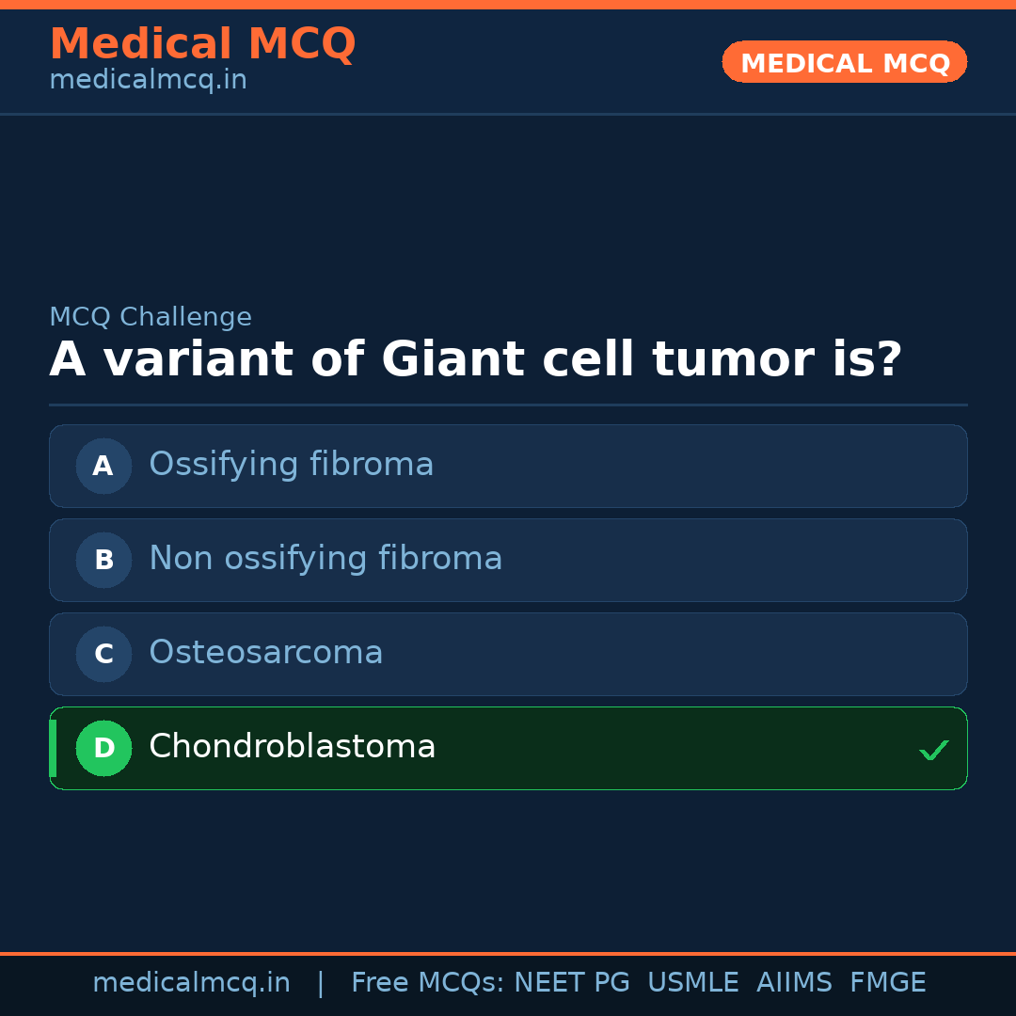Click the letter B circle icon

click(x=103, y=560)
